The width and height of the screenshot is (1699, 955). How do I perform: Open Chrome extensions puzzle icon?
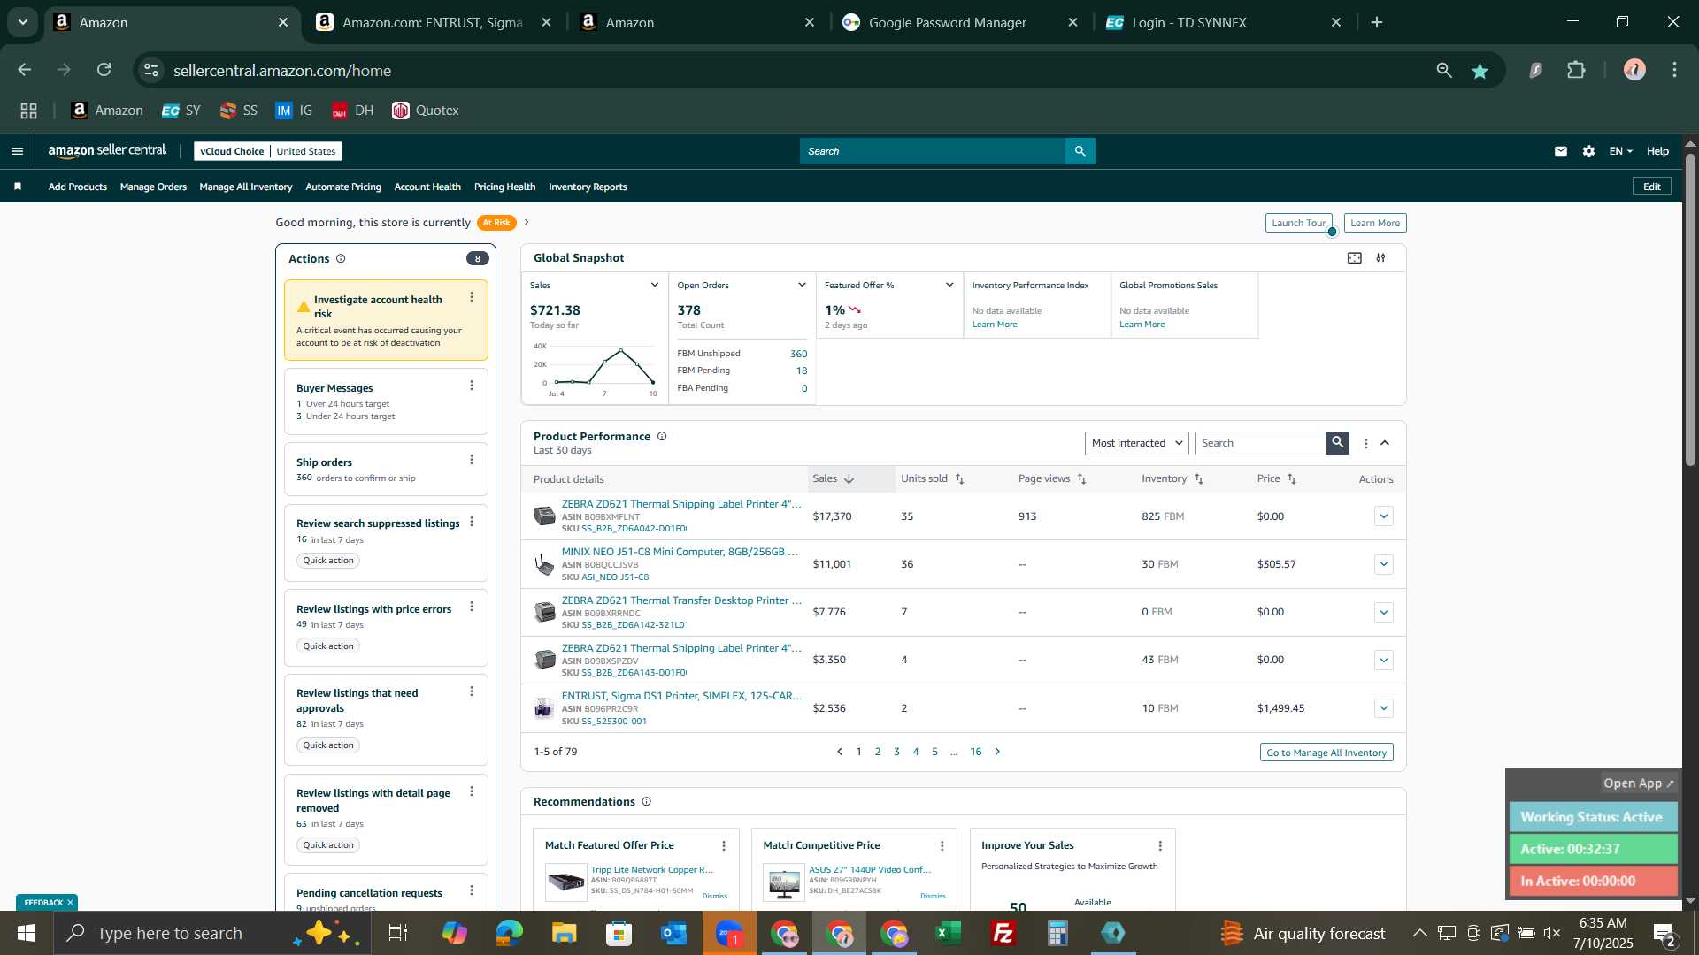pos(1577,70)
